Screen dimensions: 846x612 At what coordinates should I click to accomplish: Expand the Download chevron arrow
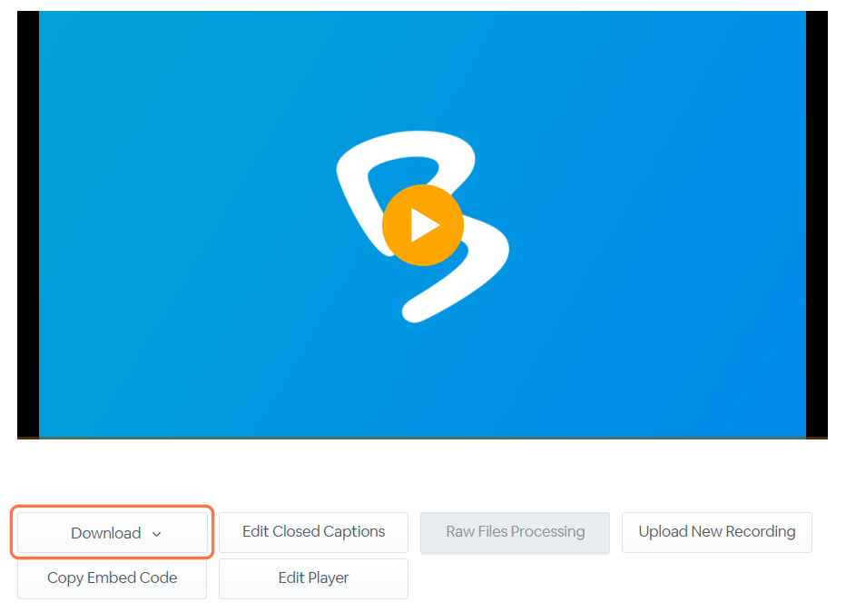[156, 534]
